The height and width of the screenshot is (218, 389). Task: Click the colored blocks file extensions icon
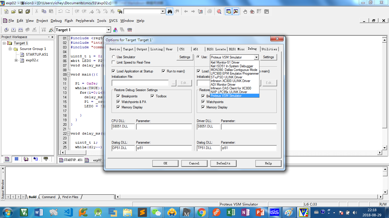point(115,30)
